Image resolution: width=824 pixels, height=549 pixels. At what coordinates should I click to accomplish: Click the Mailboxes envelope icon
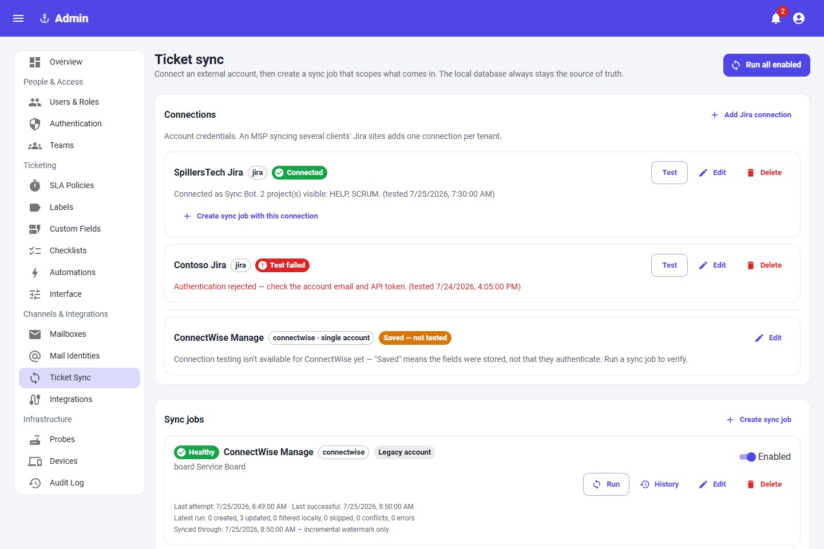[x=35, y=334]
